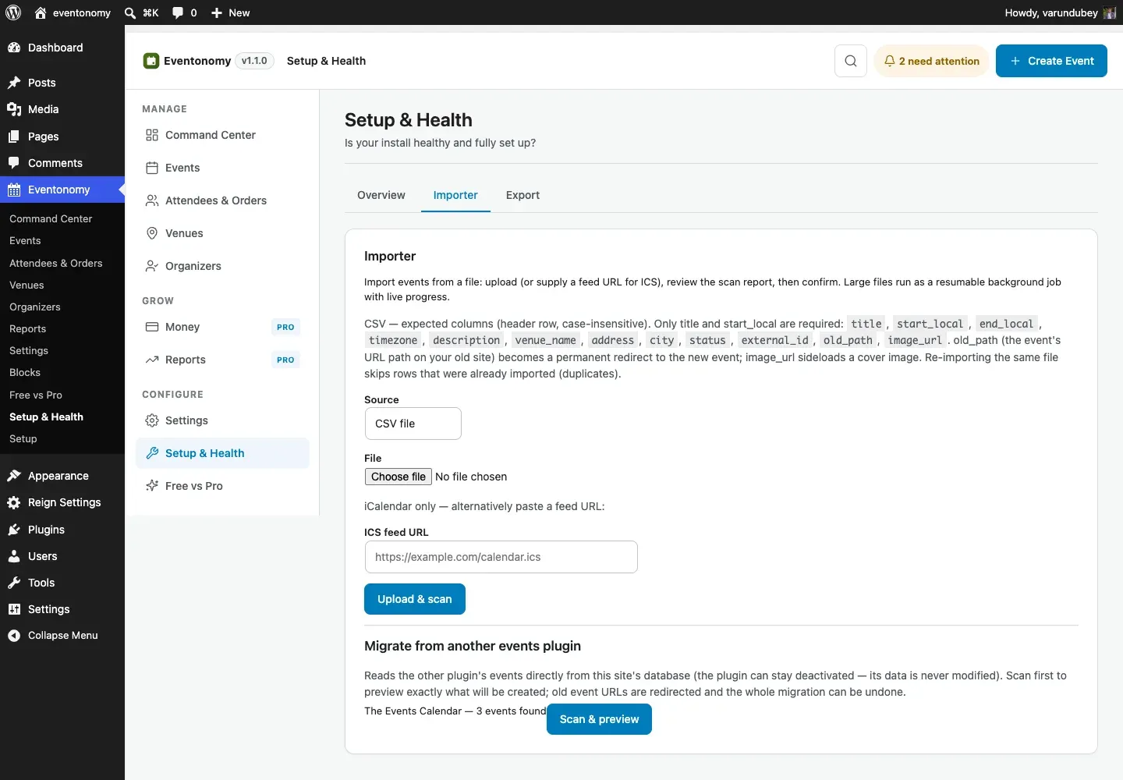Open Blocks in WordPress submenu

[x=25, y=373]
